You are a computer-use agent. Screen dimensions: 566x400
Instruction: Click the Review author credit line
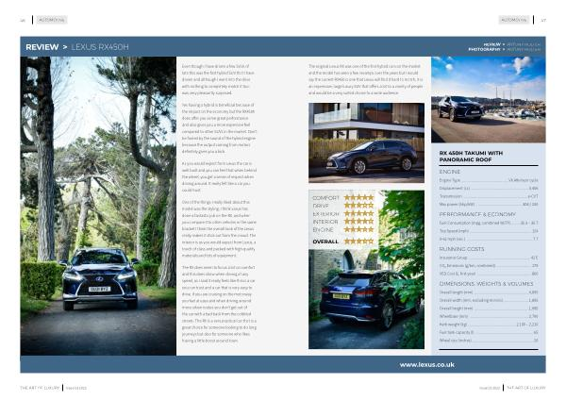click(x=512, y=43)
